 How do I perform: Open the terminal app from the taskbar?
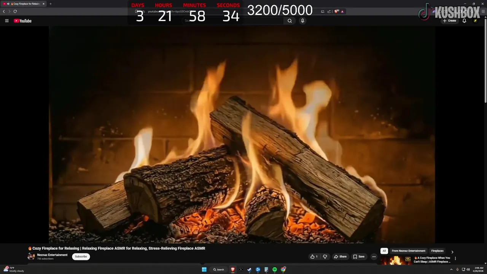point(241,269)
